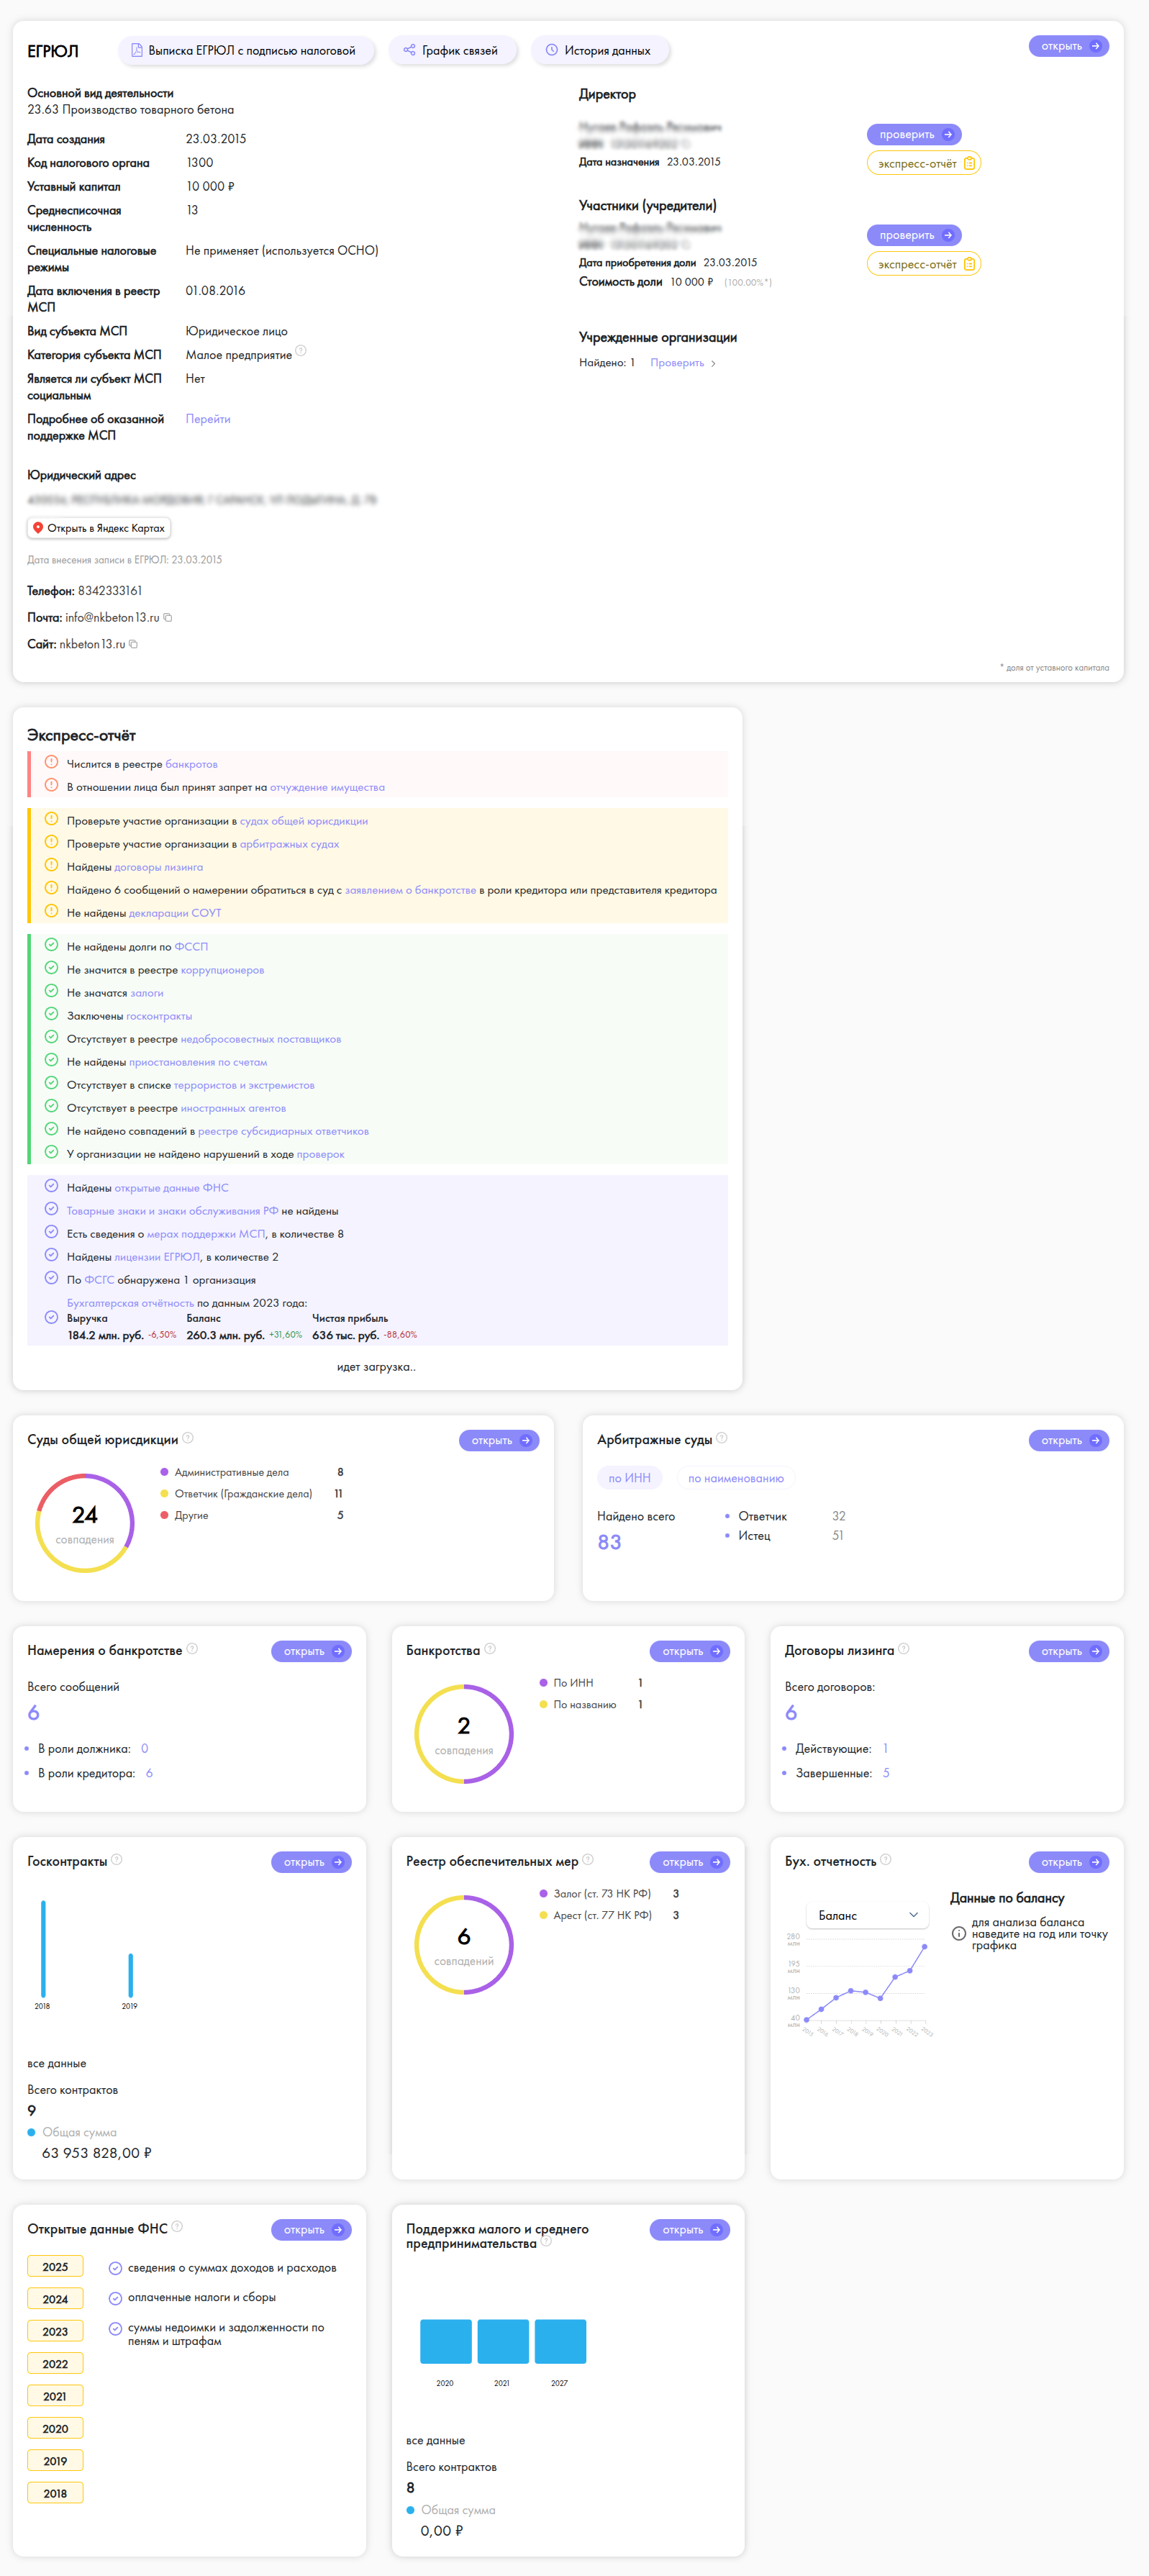Click the red Другие legend dot
The image size is (1149, 2576).
coord(164,1515)
